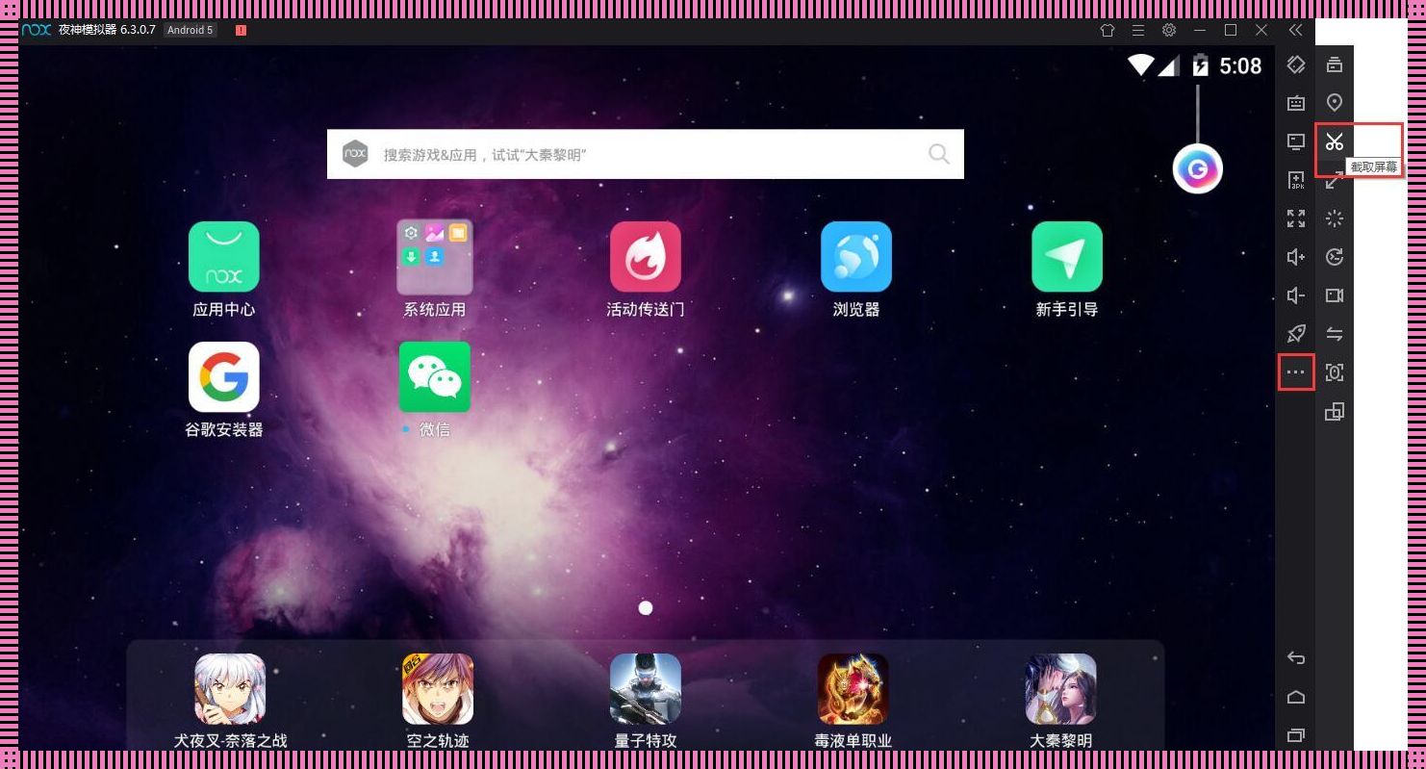Launch the 毒液单职业 game
The width and height of the screenshot is (1426, 769).
click(853, 689)
